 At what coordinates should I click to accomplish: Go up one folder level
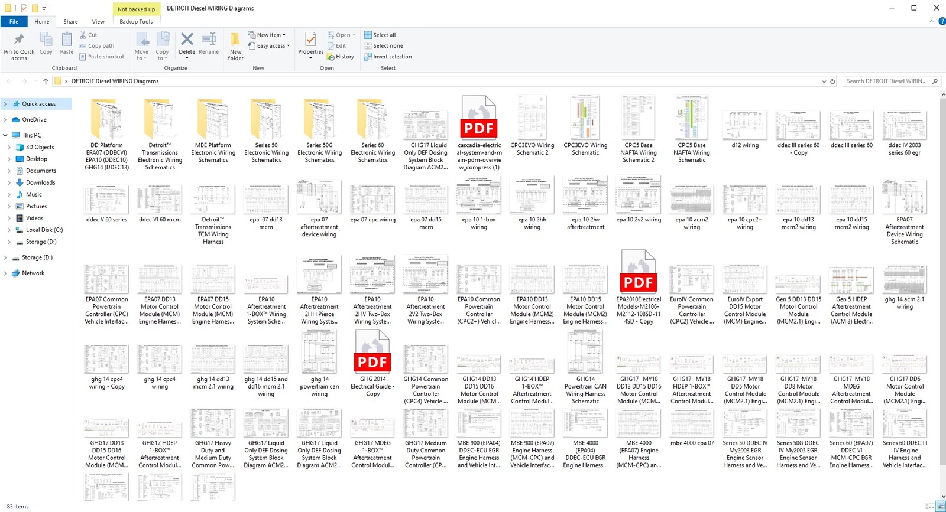(46, 81)
